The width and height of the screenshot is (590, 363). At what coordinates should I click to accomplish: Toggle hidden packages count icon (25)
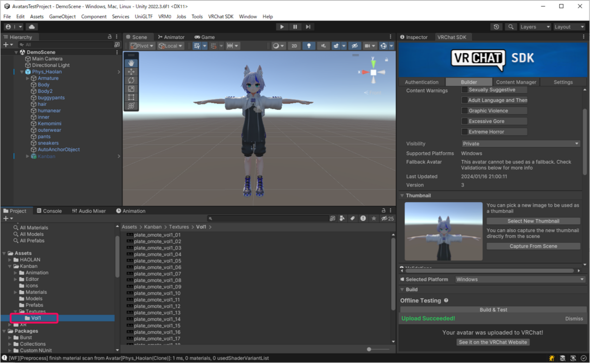388,218
